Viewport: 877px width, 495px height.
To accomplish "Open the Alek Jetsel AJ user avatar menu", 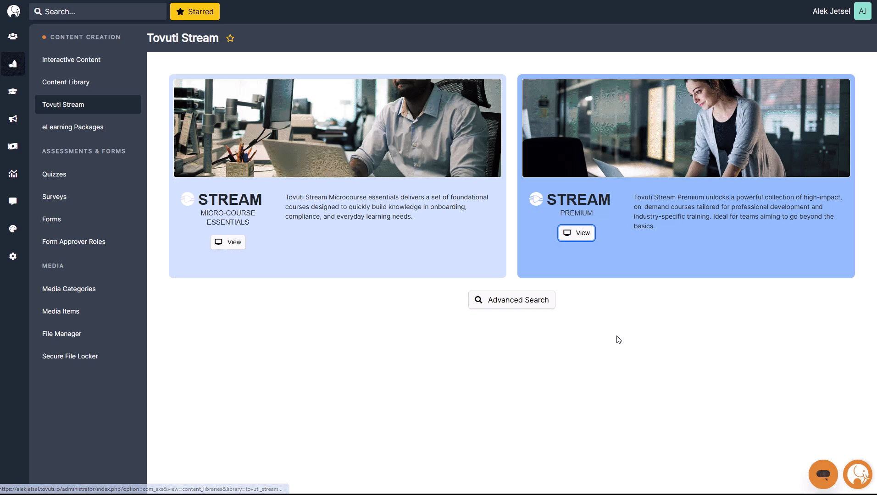I will tap(862, 11).
